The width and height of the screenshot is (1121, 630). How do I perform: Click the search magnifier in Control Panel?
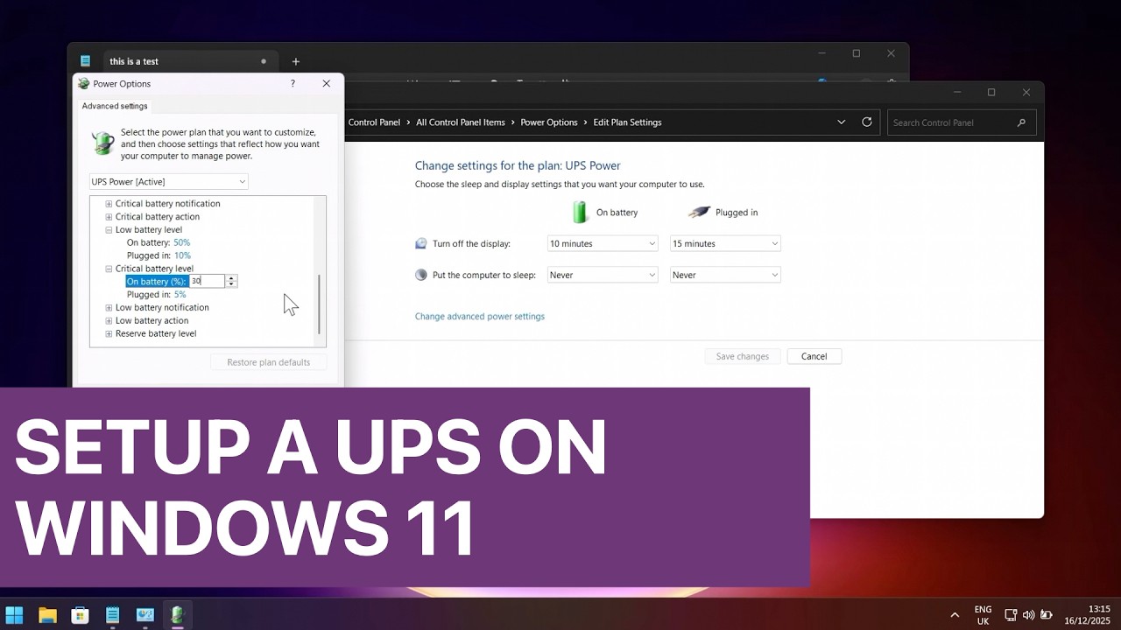click(x=1021, y=123)
